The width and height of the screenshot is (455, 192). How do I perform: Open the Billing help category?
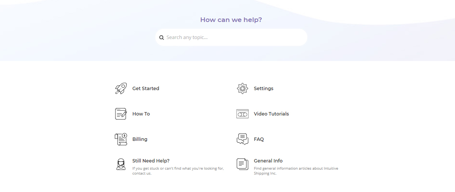click(140, 139)
